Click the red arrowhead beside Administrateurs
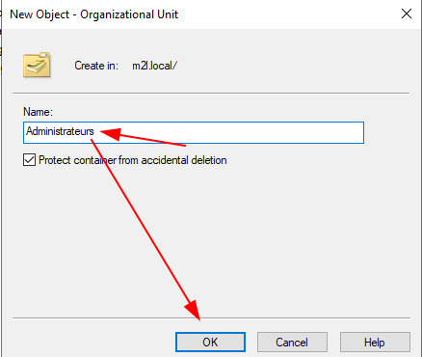This screenshot has height=357, width=422. point(110,133)
